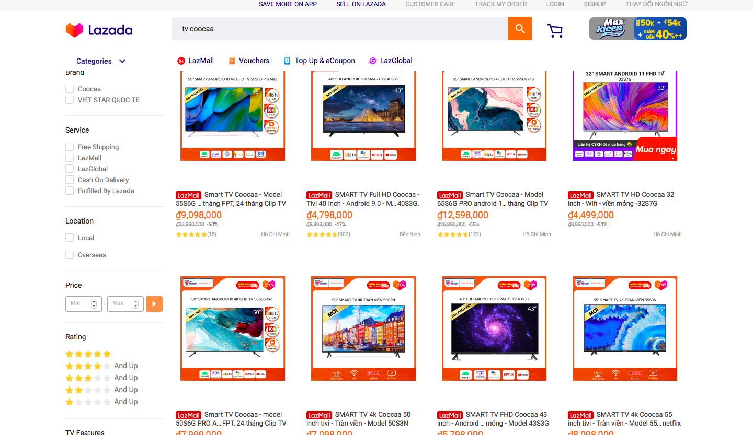Click the Max price input field

click(x=125, y=303)
